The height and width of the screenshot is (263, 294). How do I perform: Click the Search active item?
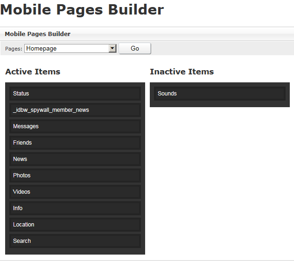point(75,241)
